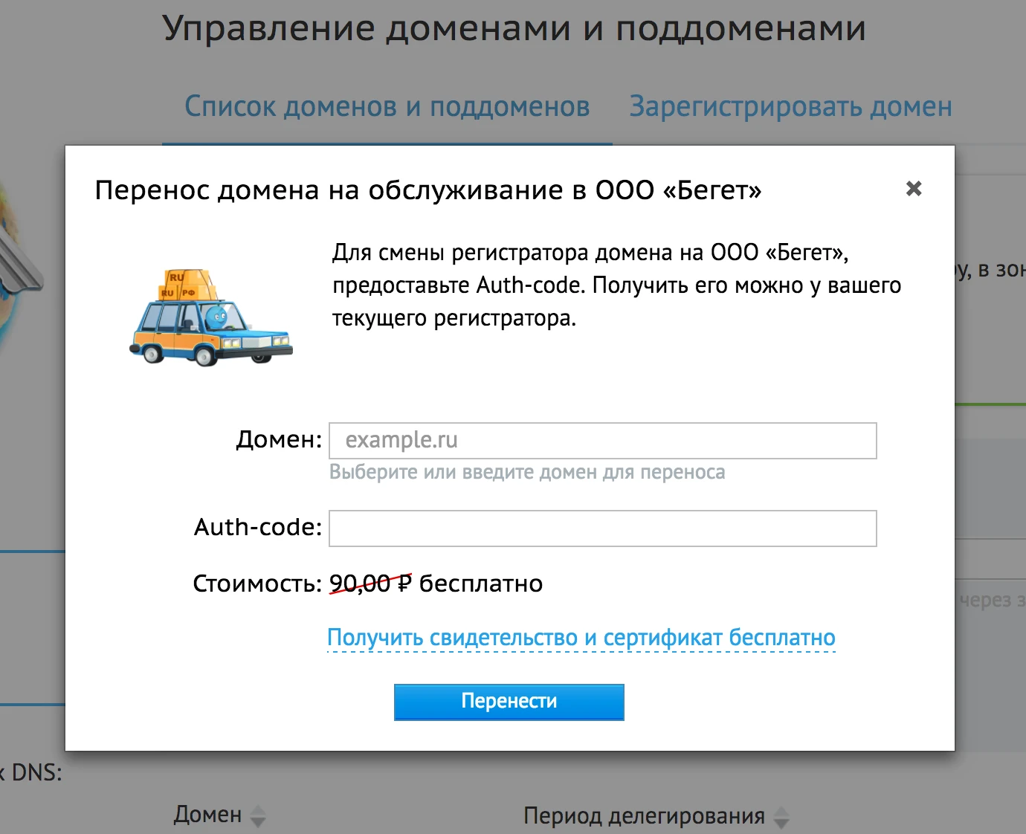Image resolution: width=1026 pixels, height=834 pixels.
Task: Click the X icon to dismiss the transfer dialog
Action: coord(914,189)
